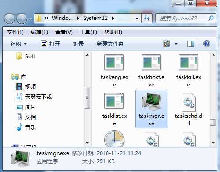Click the 刻录 toolbar button

click(78, 44)
